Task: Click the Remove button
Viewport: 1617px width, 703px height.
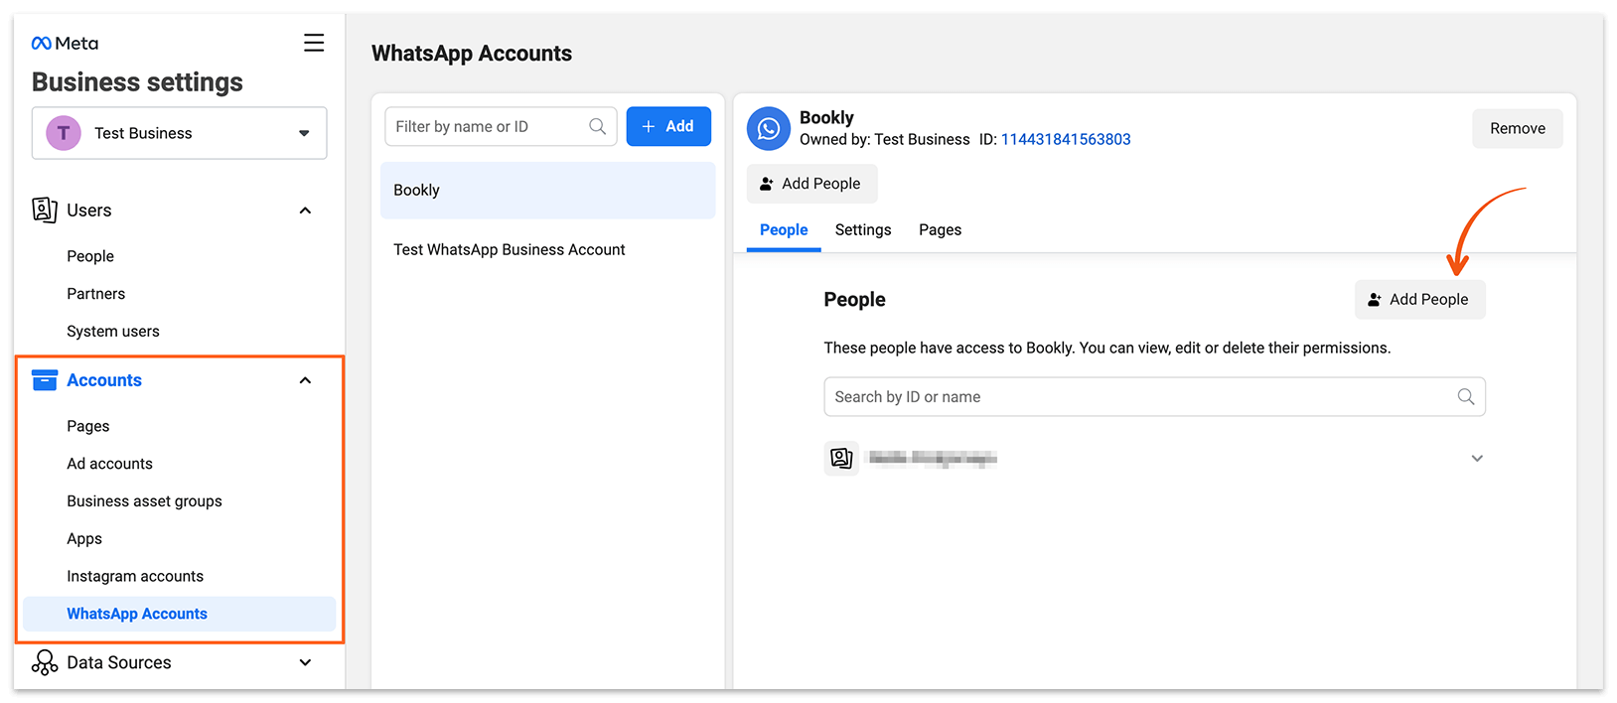Action: pyautogui.click(x=1518, y=128)
